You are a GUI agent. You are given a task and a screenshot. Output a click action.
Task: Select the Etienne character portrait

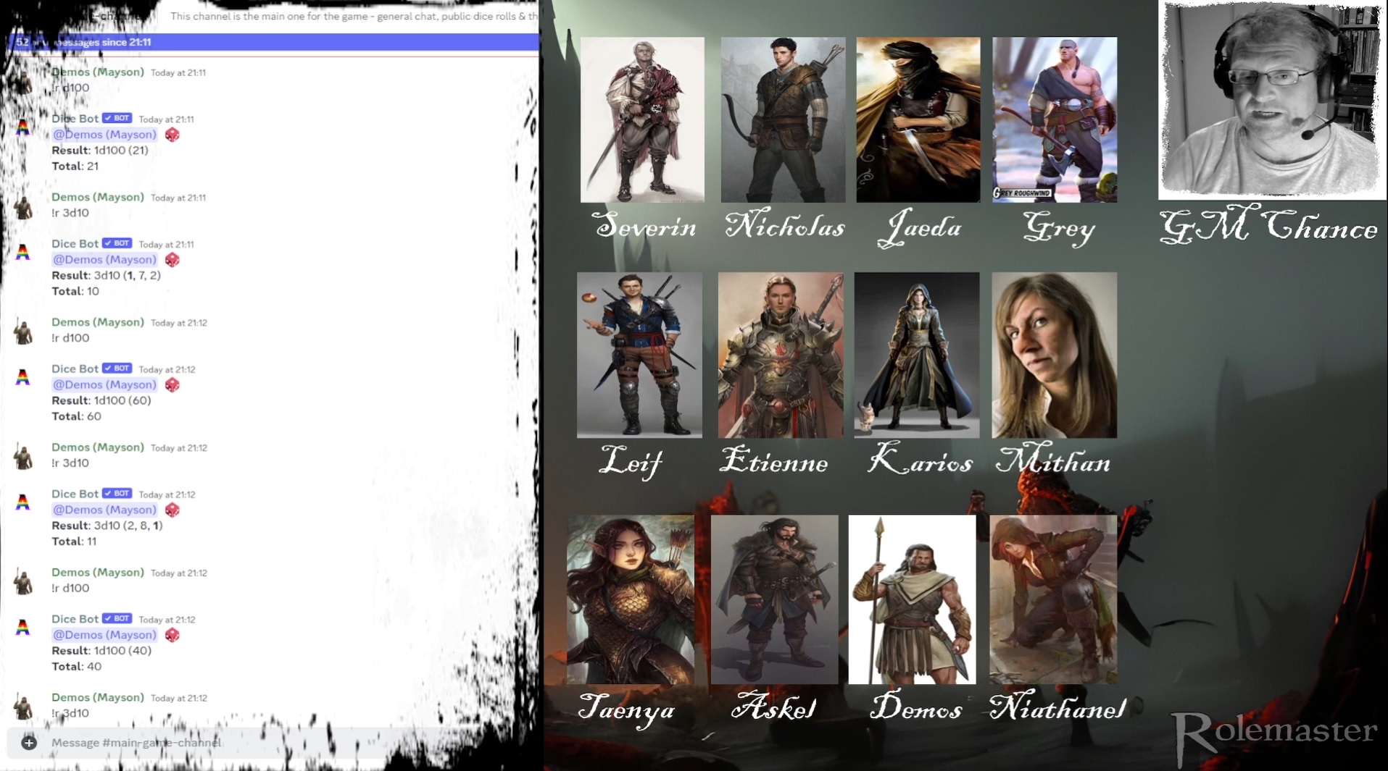(x=781, y=355)
